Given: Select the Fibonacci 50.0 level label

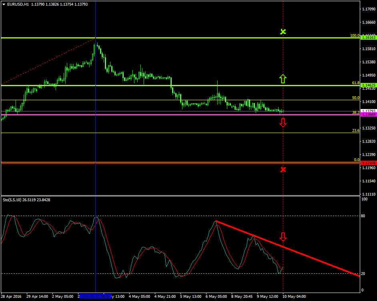Looking at the screenshot, I should 355,97.
